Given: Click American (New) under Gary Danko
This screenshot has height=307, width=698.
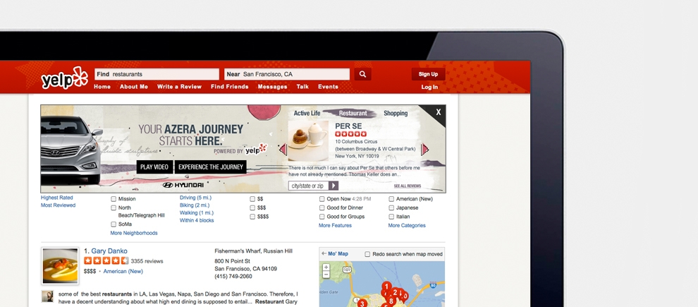Looking at the screenshot, I should coord(123,271).
